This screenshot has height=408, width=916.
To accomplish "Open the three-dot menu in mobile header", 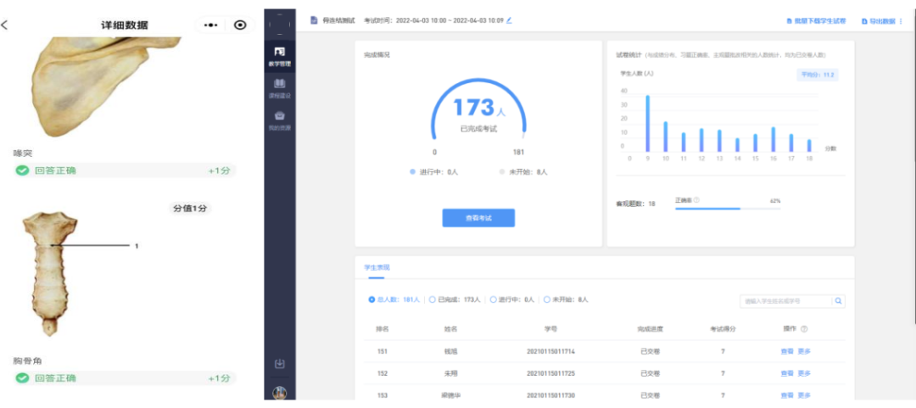I will click(210, 25).
